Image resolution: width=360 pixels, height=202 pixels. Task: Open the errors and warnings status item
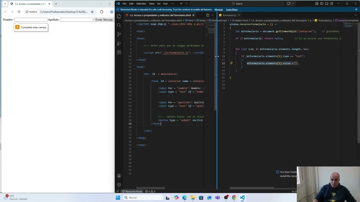click(150, 191)
